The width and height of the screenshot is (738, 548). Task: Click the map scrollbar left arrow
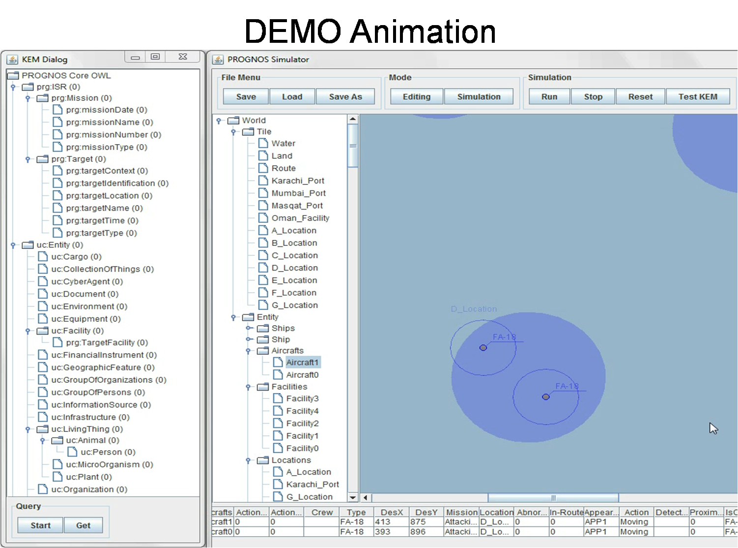tap(365, 498)
